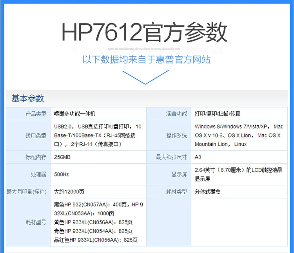Click the value 喷墨多功能一体机
Image resolution: width=294 pixels, height=253 pixels.
(74, 114)
